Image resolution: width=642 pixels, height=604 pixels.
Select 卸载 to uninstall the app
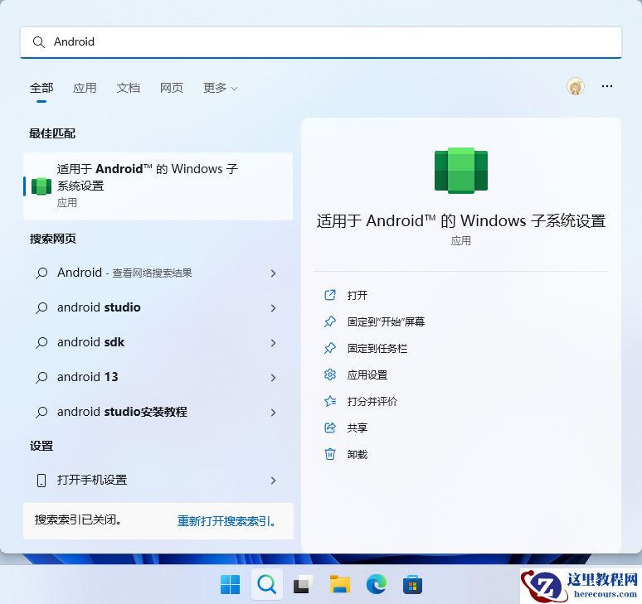pos(357,455)
